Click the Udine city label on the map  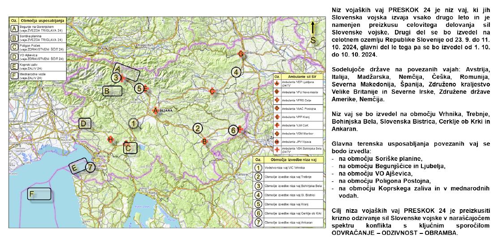point(58,109)
